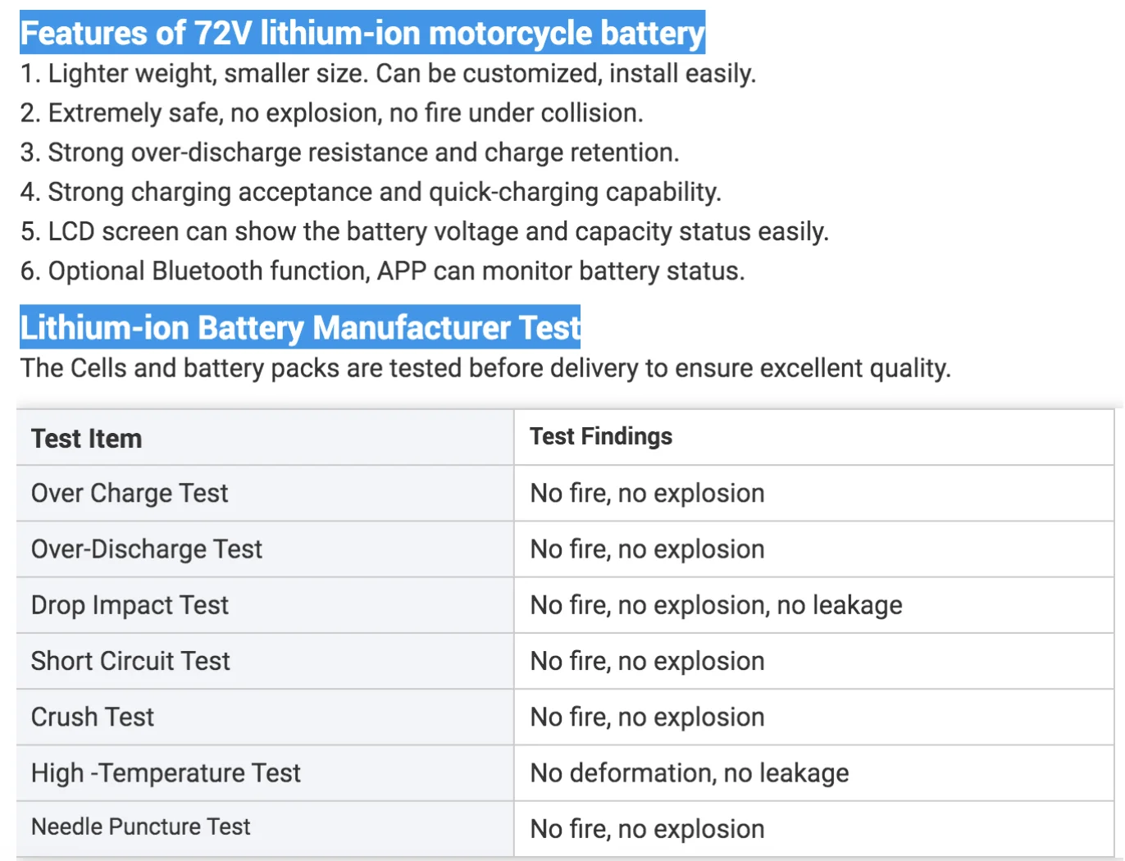Screen dimensions: 1125x861
Task: Click the 'Optional Bluetooth function' feature line
Action: pos(382,271)
